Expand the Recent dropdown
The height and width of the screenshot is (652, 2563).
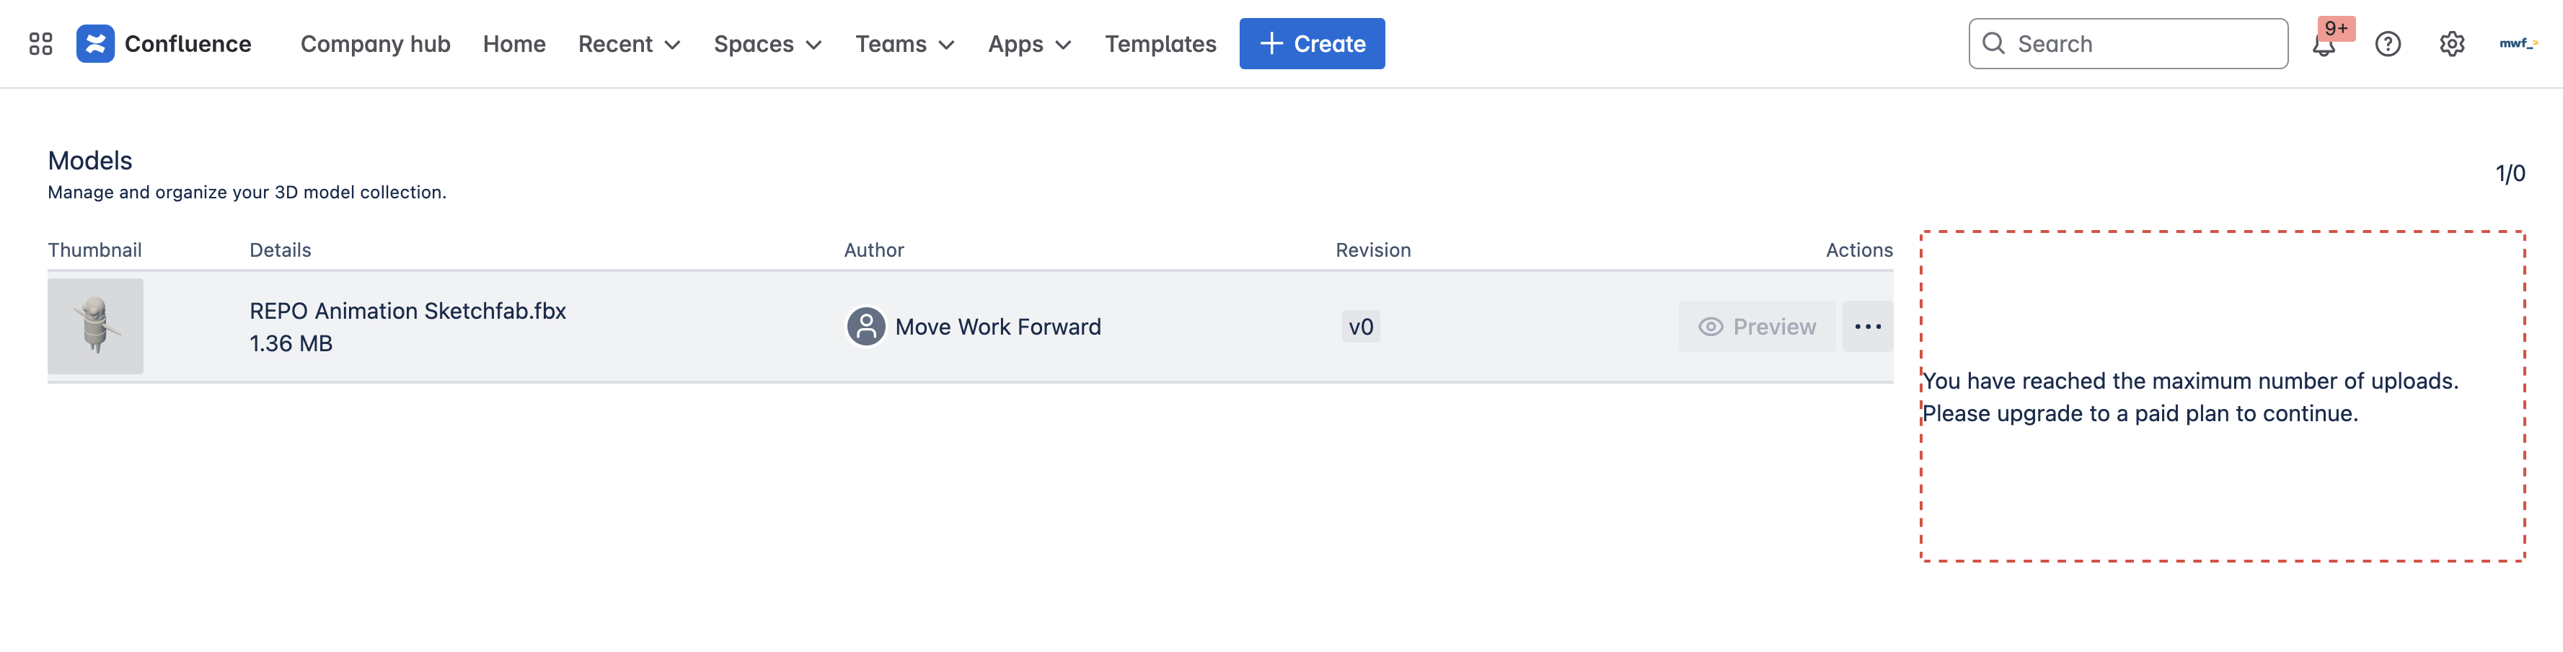click(629, 44)
